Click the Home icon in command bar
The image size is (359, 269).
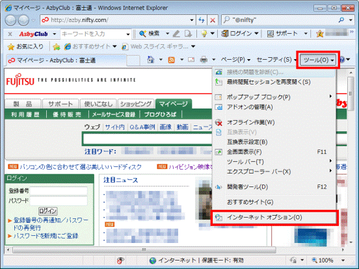pyautogui.click(x=151, y=60)
